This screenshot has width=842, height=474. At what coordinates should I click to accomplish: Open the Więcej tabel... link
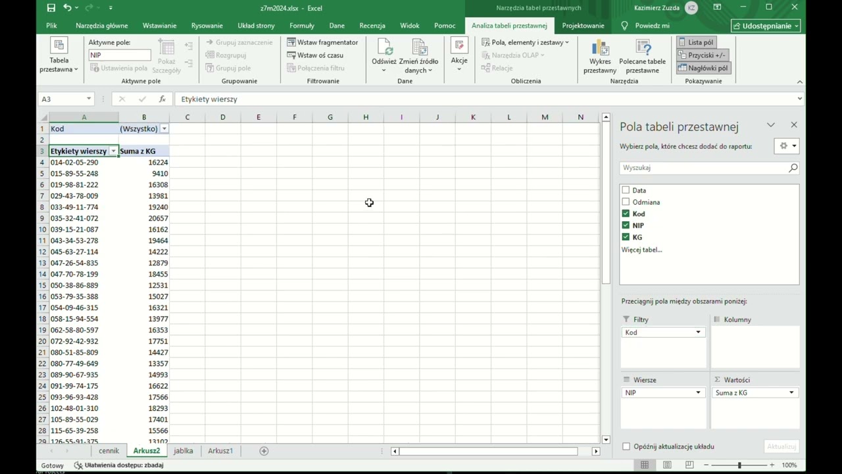641,250
